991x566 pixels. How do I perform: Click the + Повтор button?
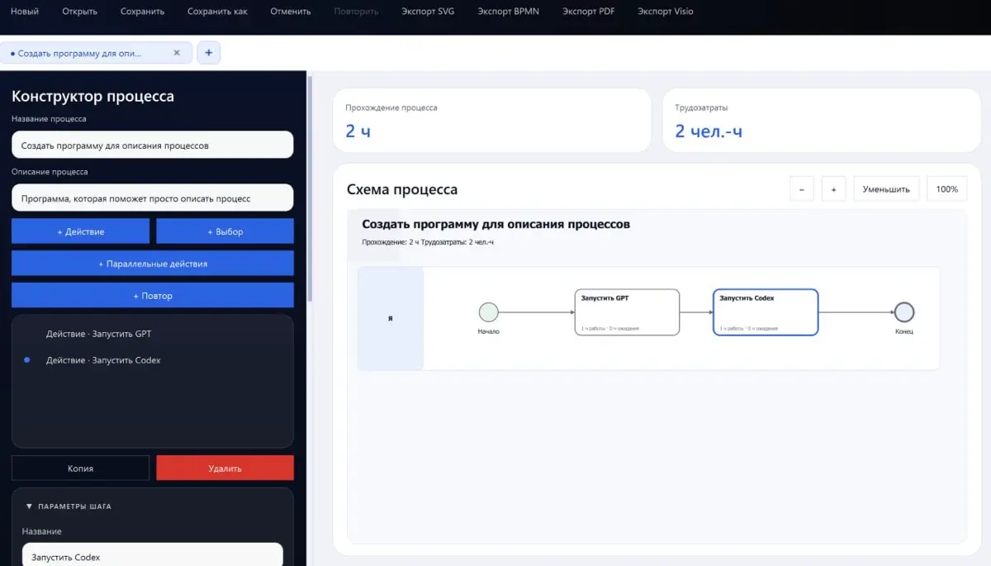(x=153, y=295)
